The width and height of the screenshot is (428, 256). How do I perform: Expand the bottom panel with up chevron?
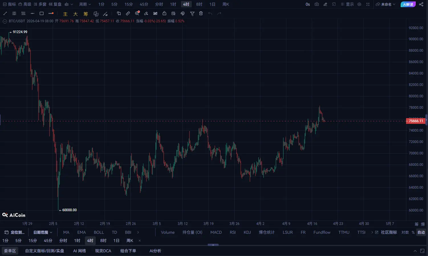point(415,251)
